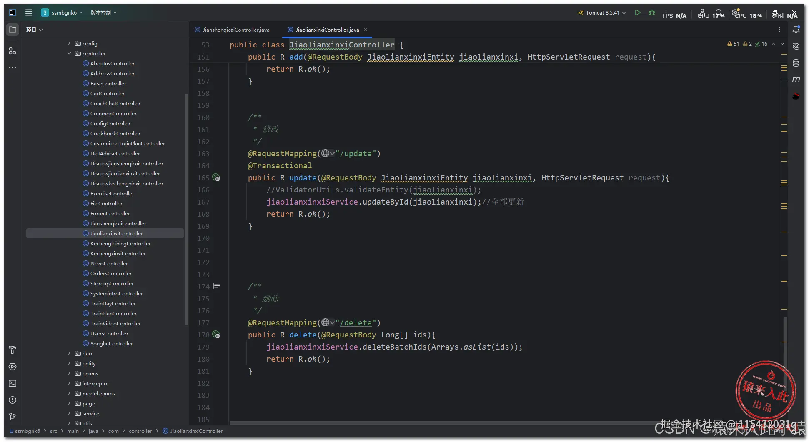Expand the model.enums folder

pos(69,393)
